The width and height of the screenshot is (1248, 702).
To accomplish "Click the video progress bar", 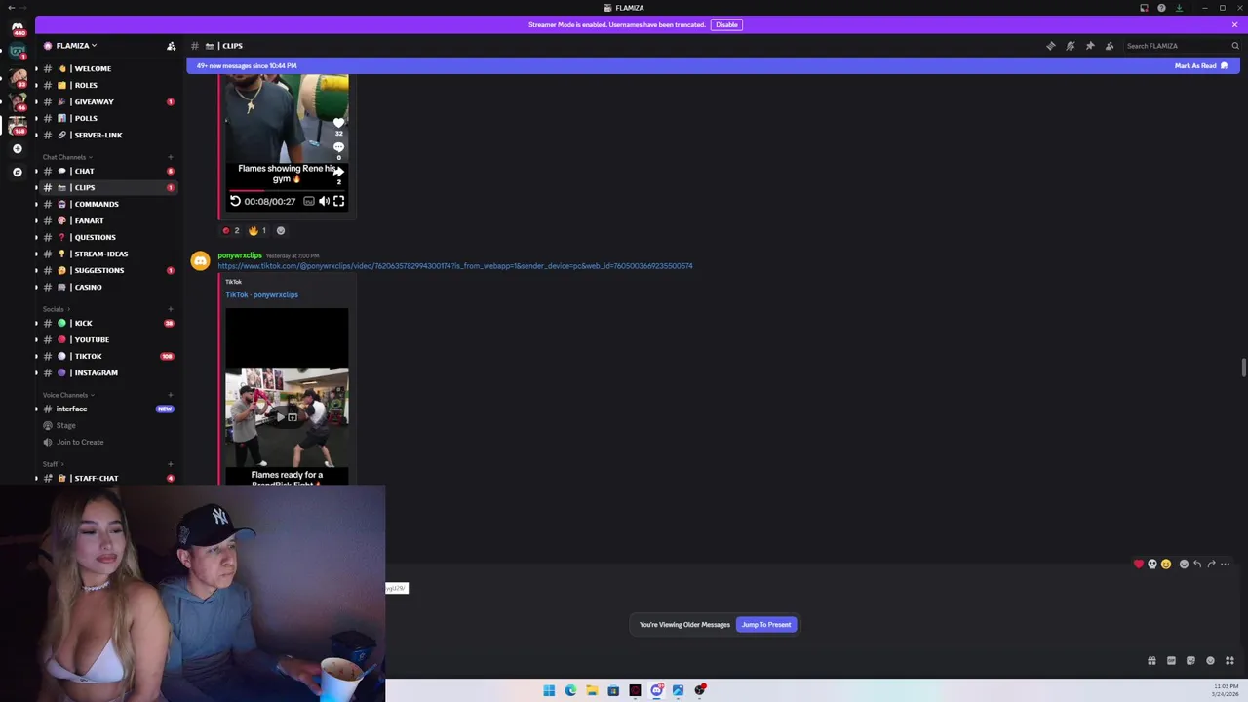I will click(287, 190).
